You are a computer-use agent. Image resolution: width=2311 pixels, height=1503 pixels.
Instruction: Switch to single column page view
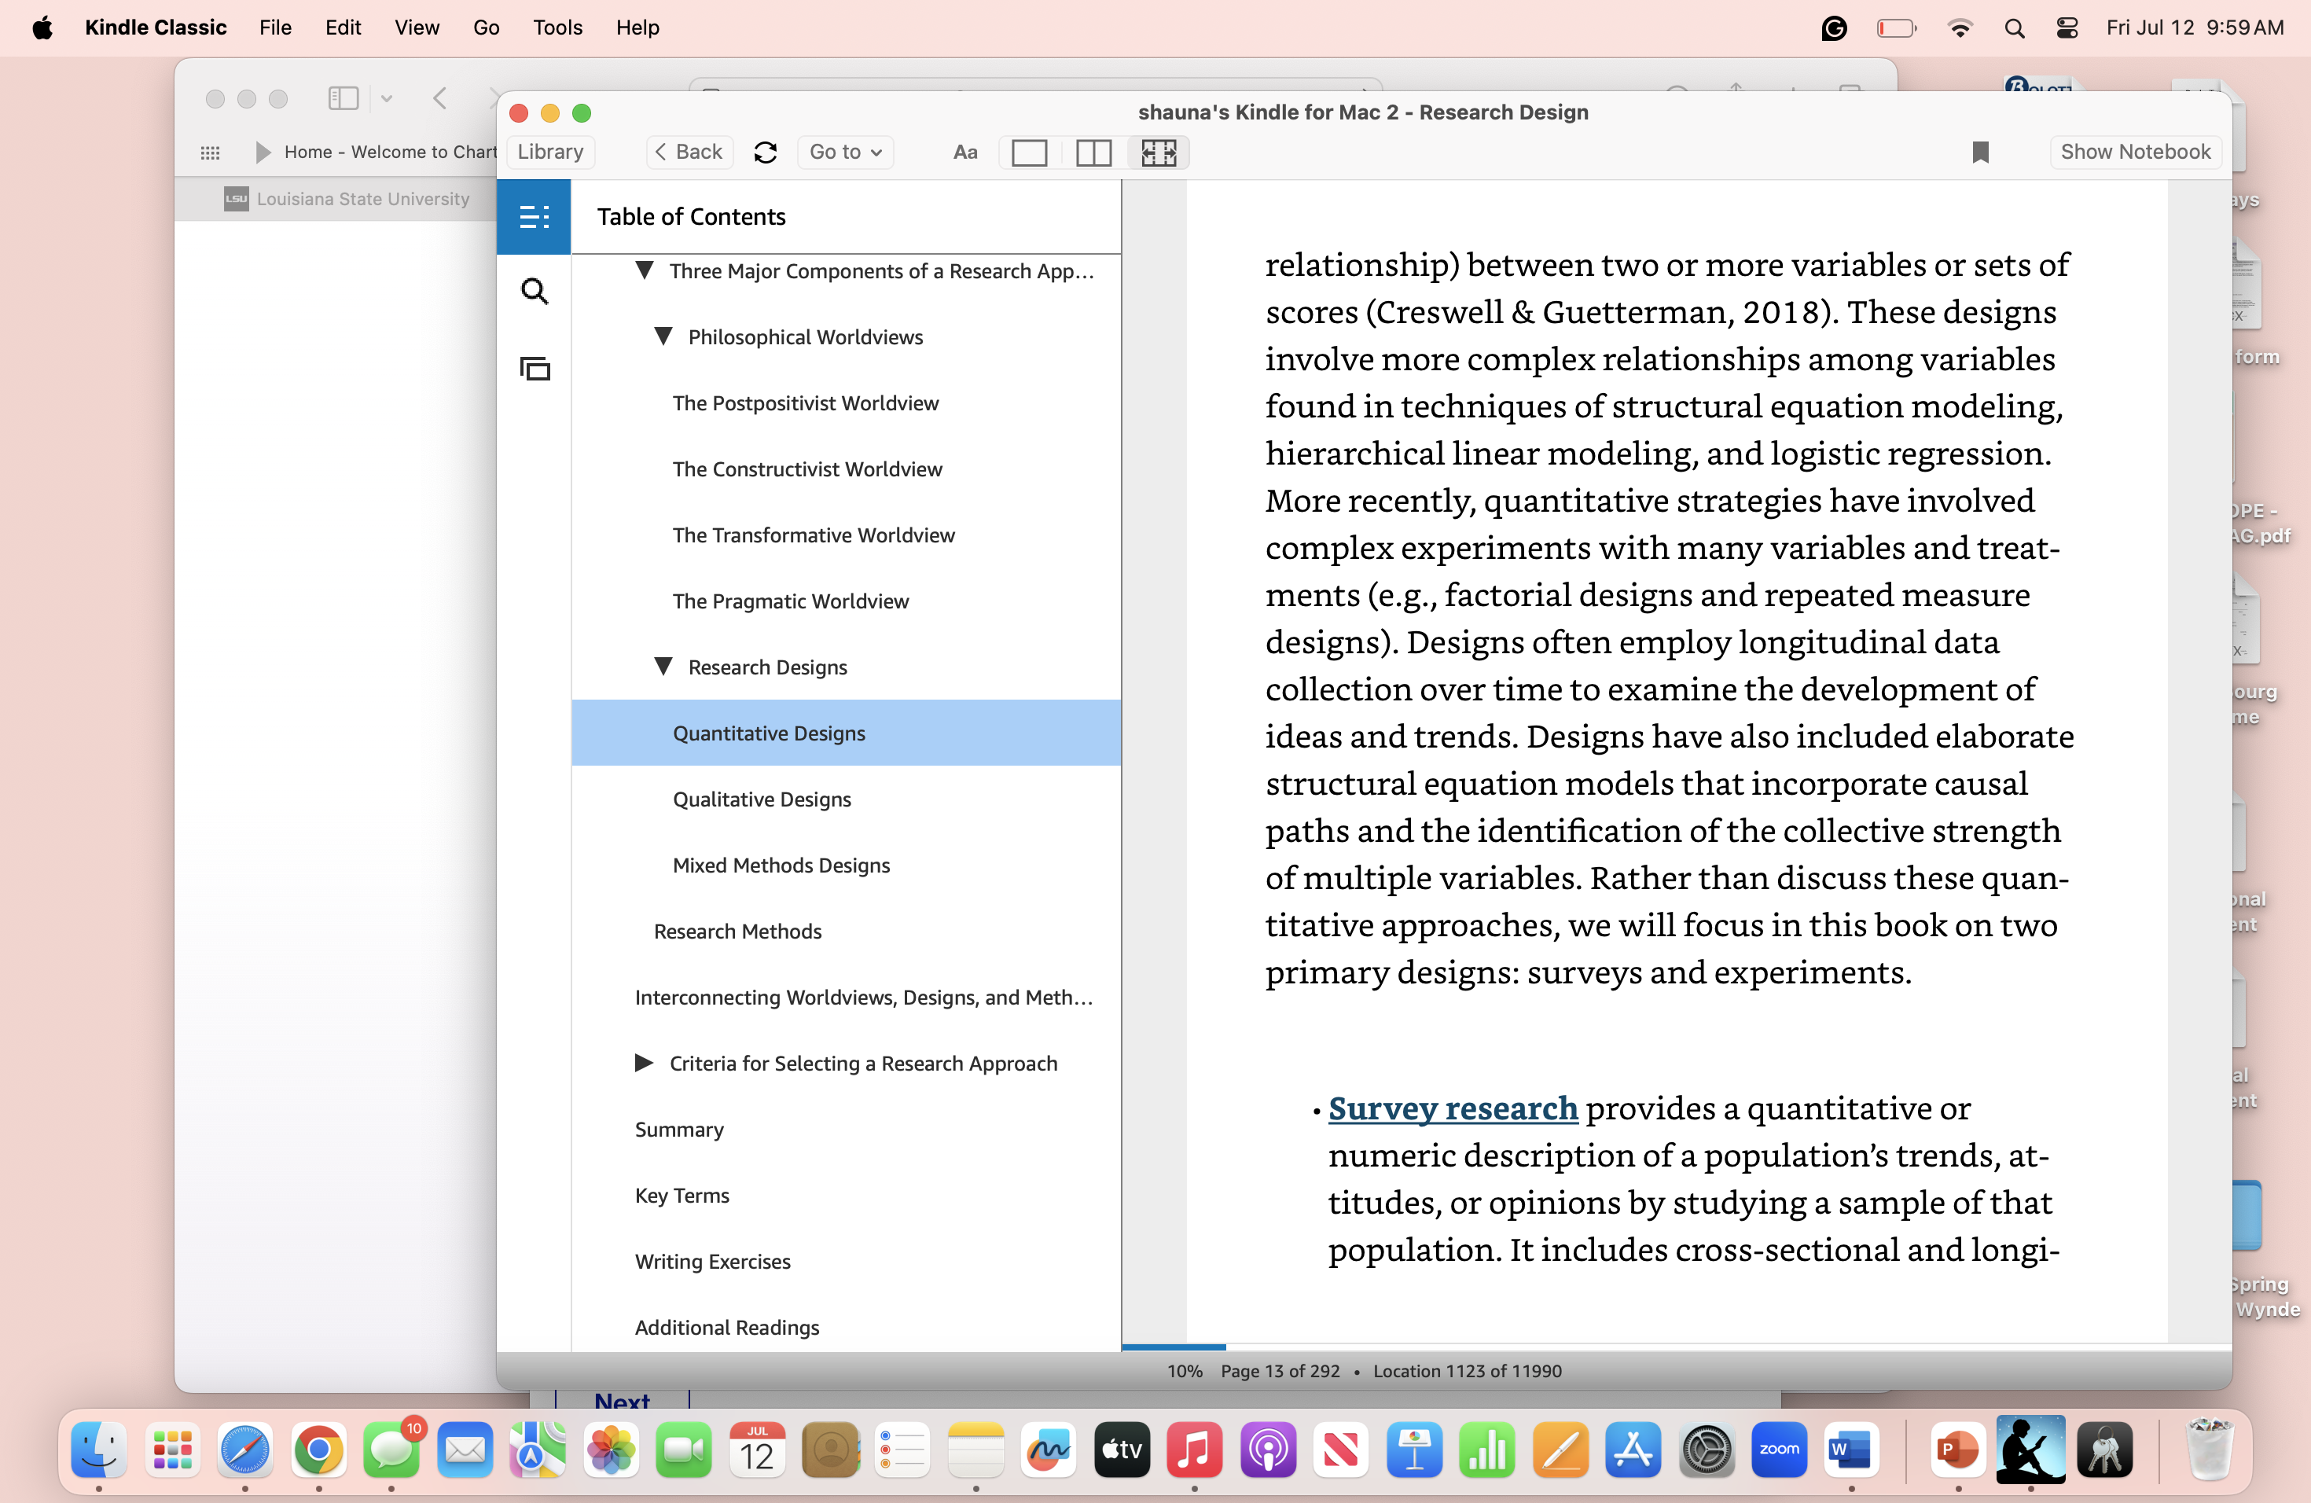point(1029,153)
